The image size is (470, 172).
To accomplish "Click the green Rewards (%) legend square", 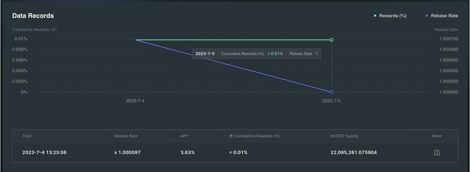I will [375, 16].
